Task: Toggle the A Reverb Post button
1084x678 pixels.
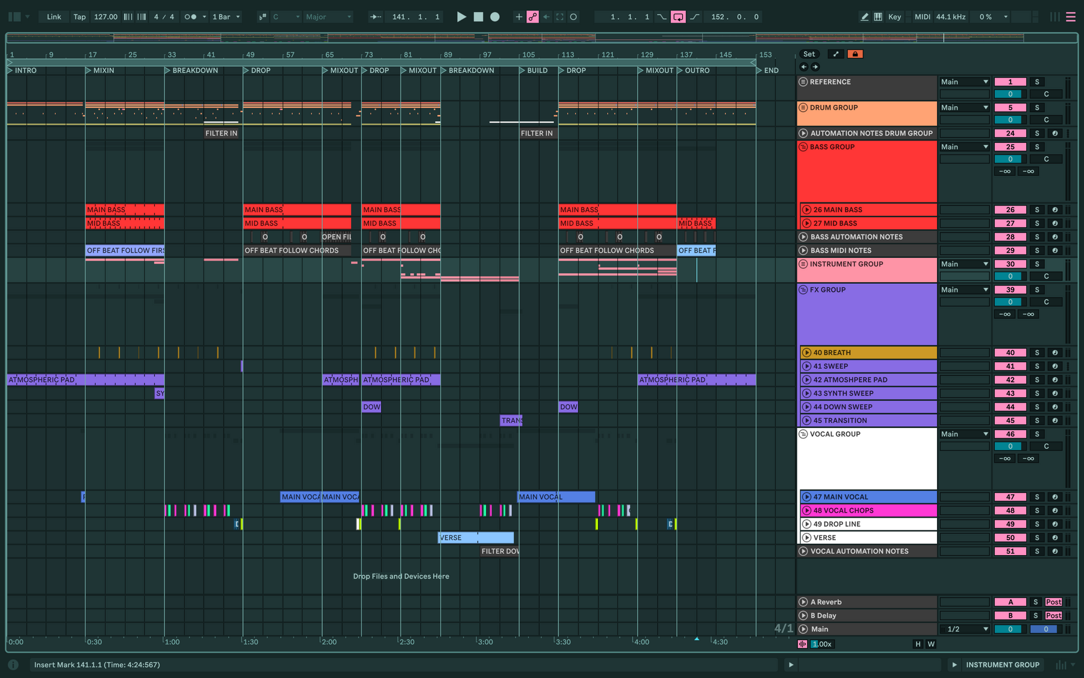Action: click(x=1053, y=602)
